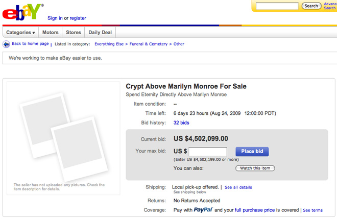Open the Categories dropdown menu
The width and height of the screenshot is (337, 219).
(20, 33)
